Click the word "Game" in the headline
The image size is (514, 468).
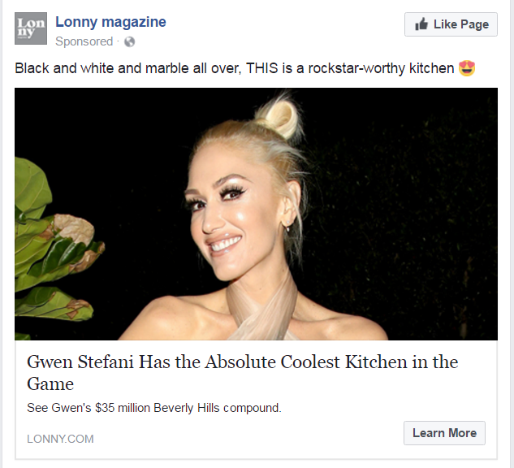[x=50, y=383]
